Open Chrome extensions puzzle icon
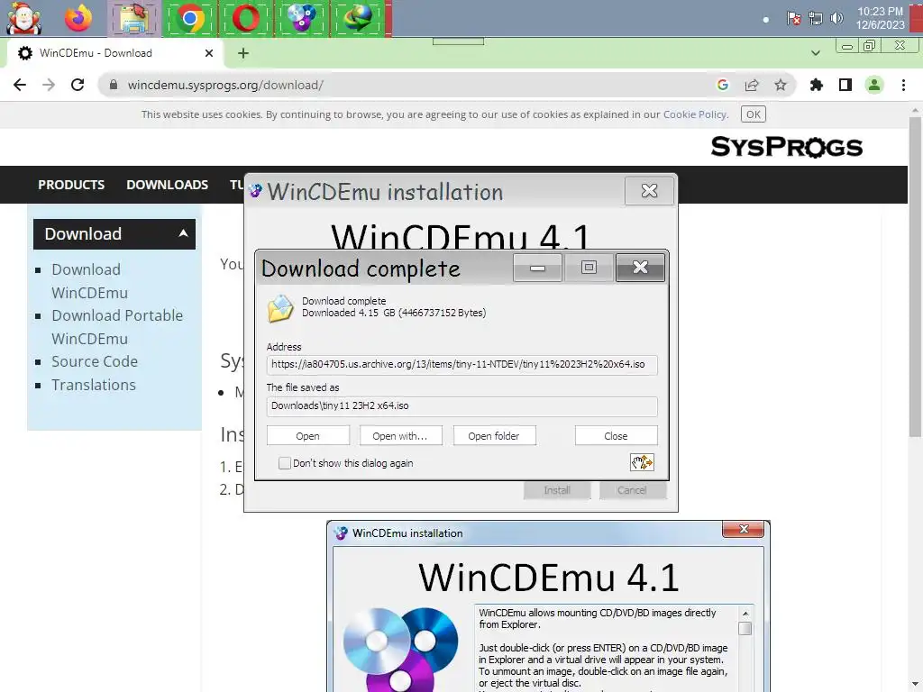 point(817,85)
